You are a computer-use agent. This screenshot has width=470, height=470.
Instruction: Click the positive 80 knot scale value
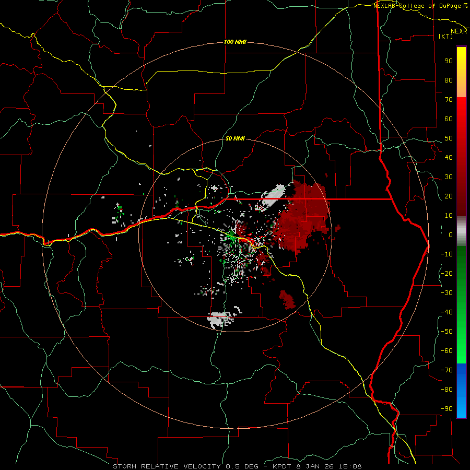(x=449, y=80)
